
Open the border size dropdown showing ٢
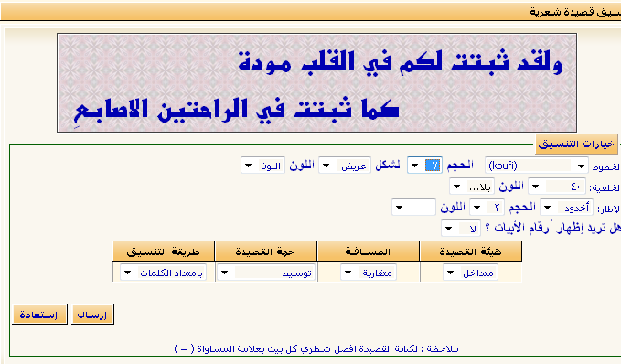tap(487, 208)
